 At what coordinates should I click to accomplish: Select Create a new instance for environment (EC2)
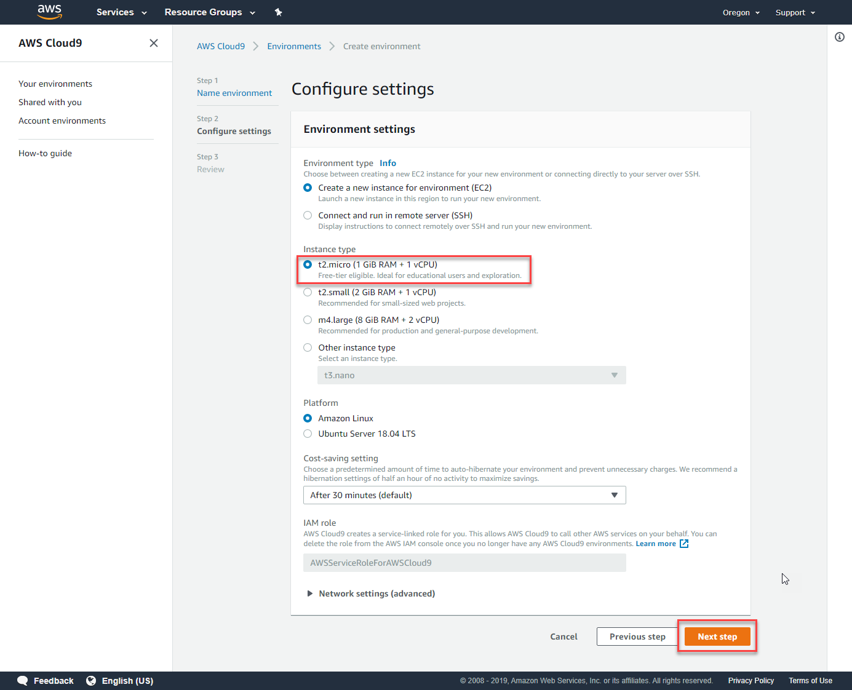pyautogui.click(x=308, y=188)
